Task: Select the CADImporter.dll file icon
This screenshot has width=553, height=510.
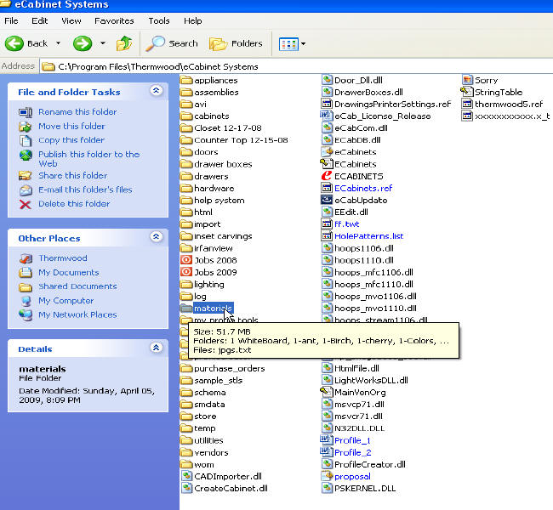Action: (186, 476)
